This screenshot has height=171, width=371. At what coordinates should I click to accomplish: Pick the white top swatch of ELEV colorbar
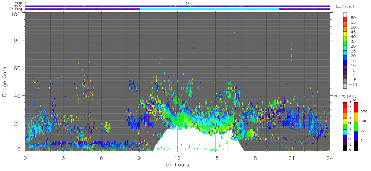[345, 15]
